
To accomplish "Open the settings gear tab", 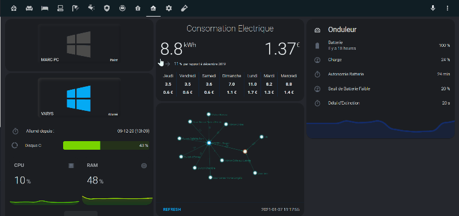I will pos(169,8).
